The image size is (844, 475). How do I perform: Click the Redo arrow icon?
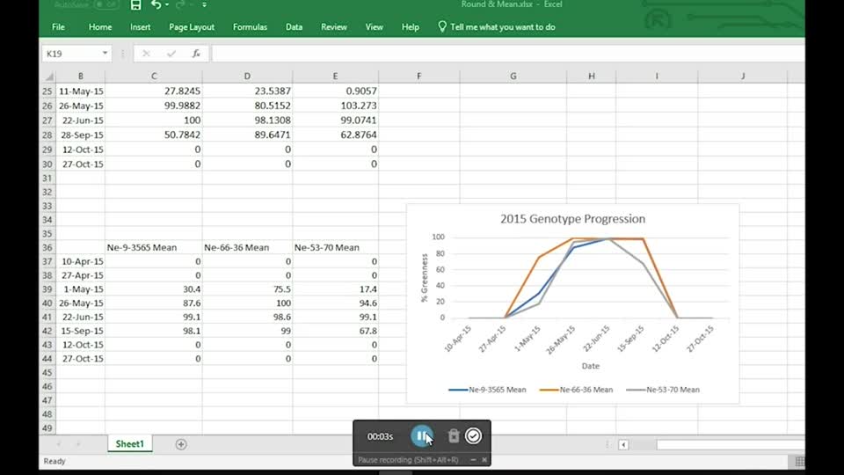pos(180,5)
